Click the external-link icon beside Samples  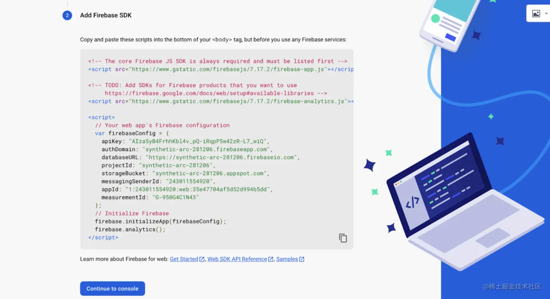[302, 259]
